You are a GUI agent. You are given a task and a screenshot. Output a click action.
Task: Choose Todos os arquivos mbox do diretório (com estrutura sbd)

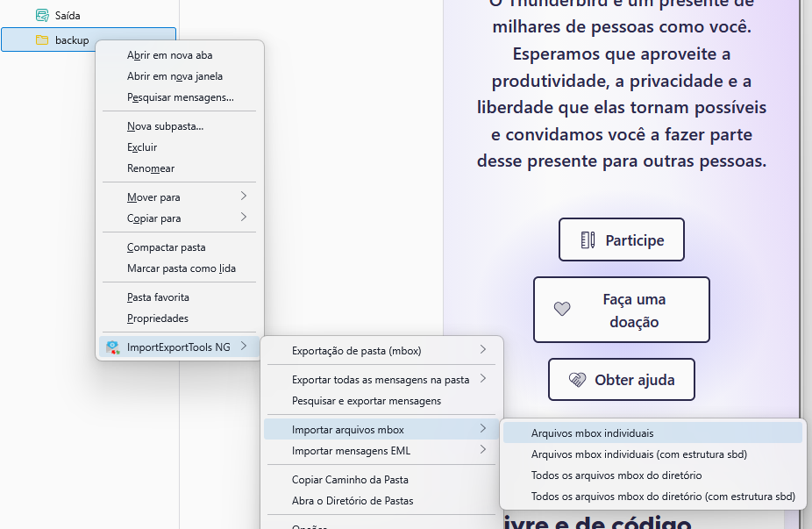(x=652, y=497)
